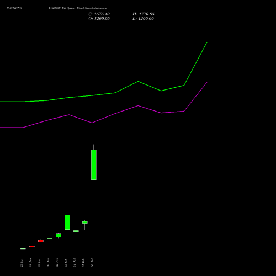Click the 04 Feb date axis label

point(75,263)
